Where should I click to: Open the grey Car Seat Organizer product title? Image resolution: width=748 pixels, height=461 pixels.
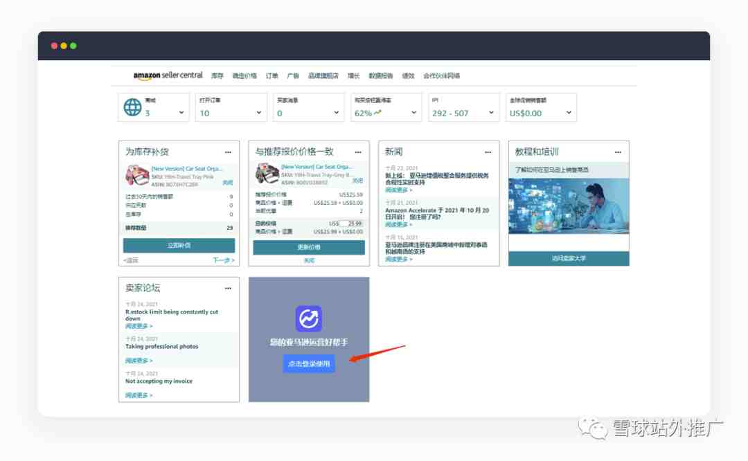click(x=317, y=167)
